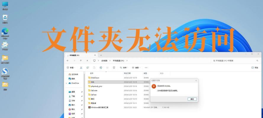Open 图库 in the sidebar

coord(72,79)
